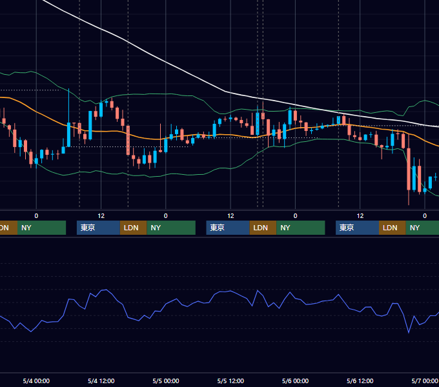
Task: Select the 東京 session block on 5/5
Action: tap(228, 228)
